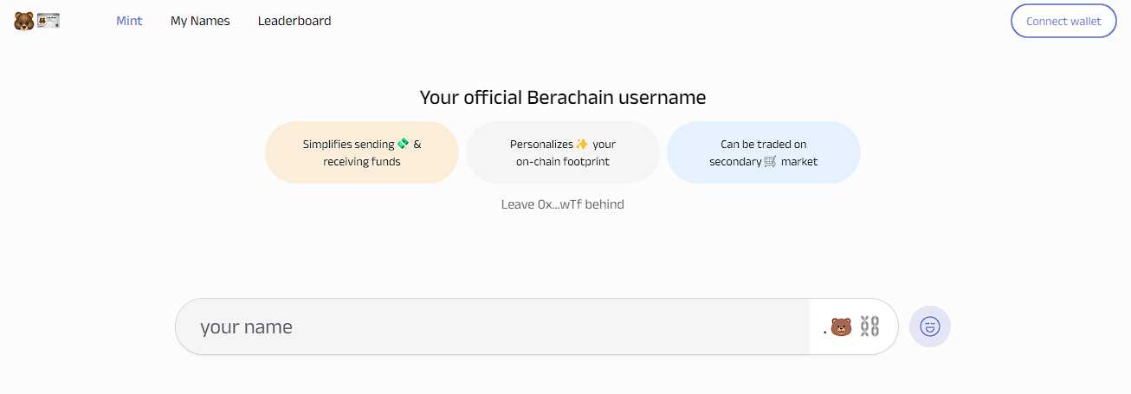Click the 'on-chain footprint' text
The image size is (1131, 394).
(563, 161)
